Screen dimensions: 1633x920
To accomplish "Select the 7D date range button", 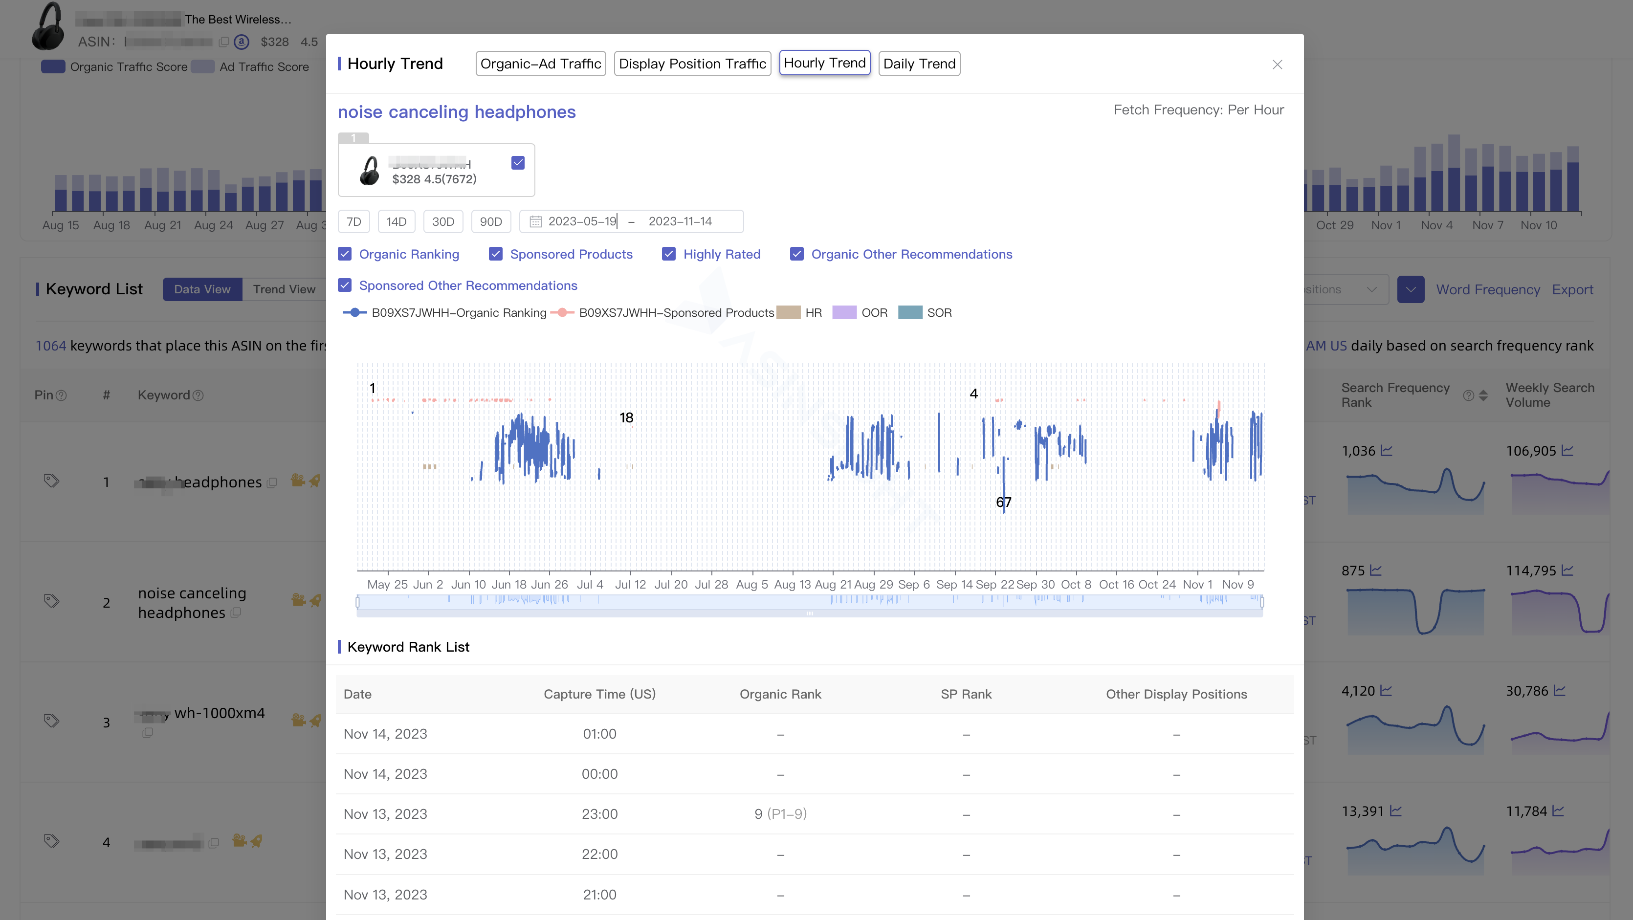I will [354, 221].
